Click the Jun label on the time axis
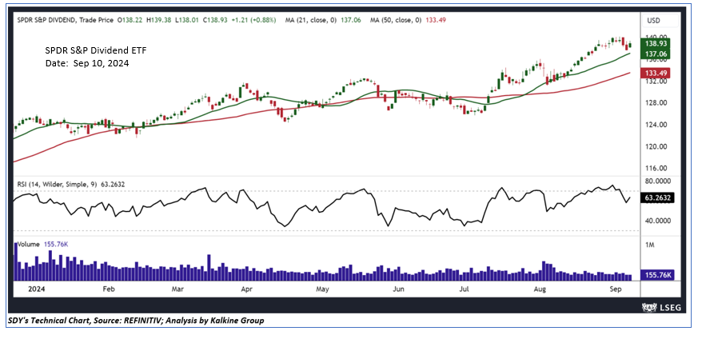 398,289
